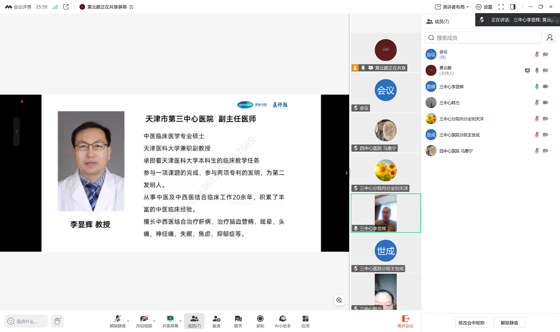Toggle the side panel layout icon
The width and height of the screenshot is (560, 332).
point(513,7)
